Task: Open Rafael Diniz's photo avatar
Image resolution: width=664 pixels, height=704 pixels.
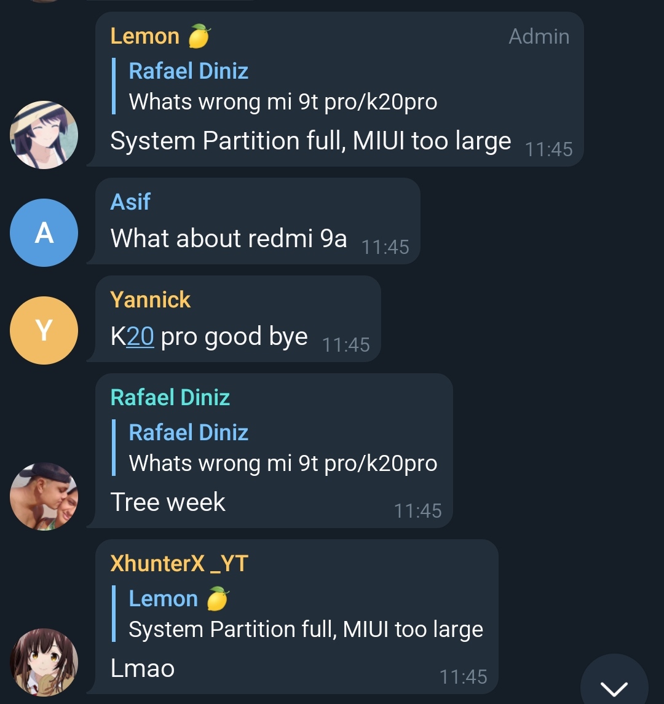Action: (44, 497)
